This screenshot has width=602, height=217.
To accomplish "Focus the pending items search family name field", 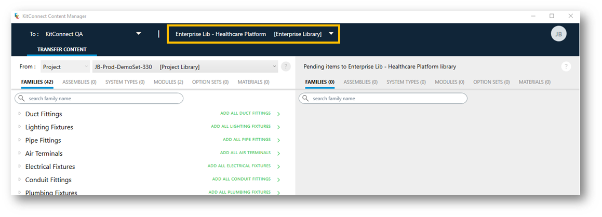I will [x=383, y=99].
